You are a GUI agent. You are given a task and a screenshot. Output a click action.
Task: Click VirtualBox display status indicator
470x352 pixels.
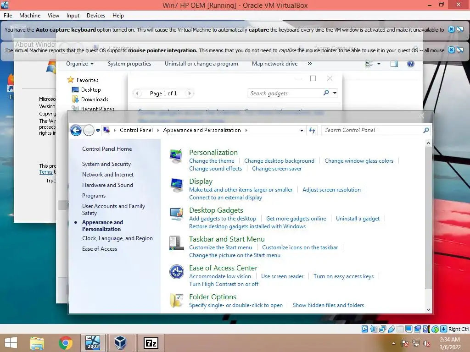409,329
